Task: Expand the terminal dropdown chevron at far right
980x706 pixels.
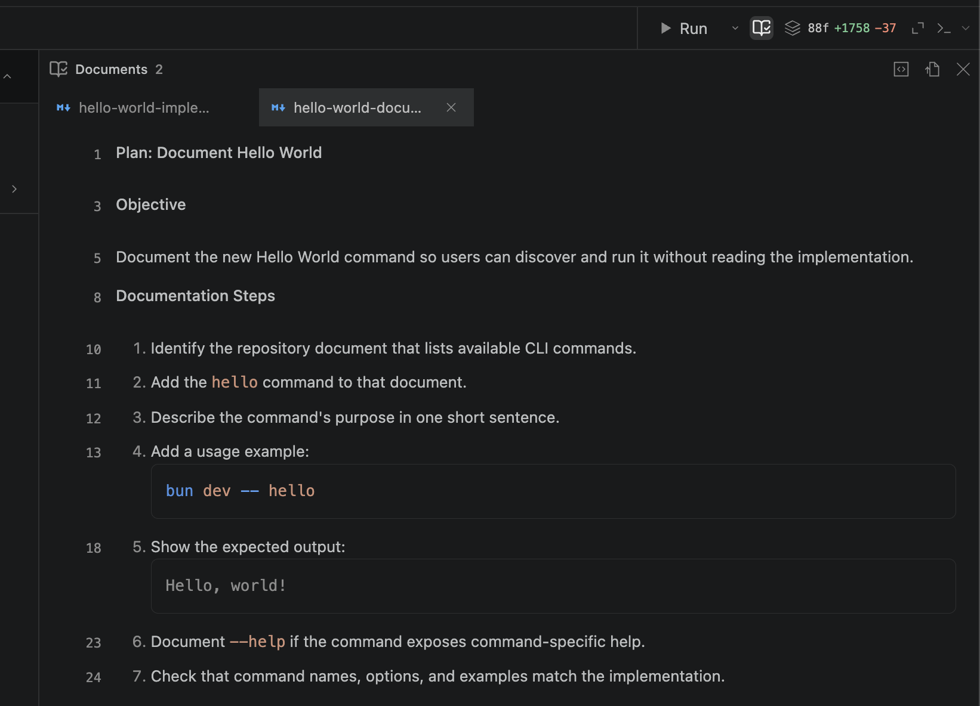Action: point(966,28)
